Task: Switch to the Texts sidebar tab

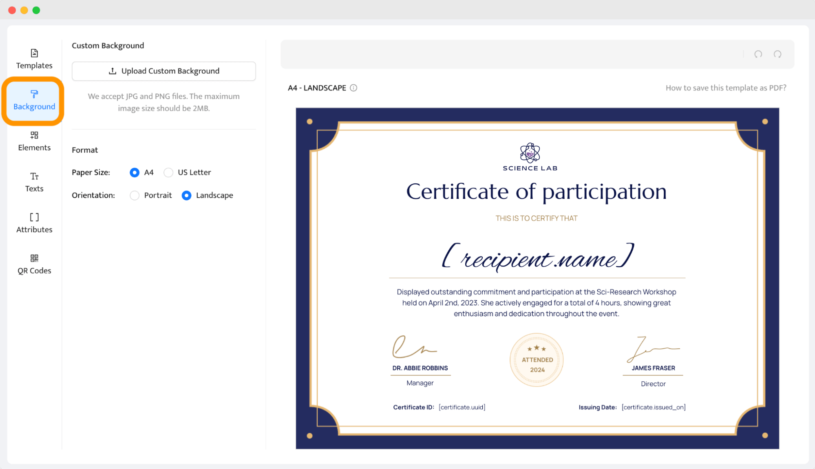Action: pyautogui.click(x=34, y=182)
